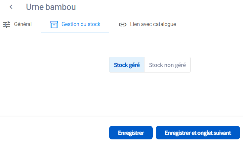The width and height of the screenshot is (243, 144).
Task: Select the Gestion du stock tab
Action: click(81, 24)
